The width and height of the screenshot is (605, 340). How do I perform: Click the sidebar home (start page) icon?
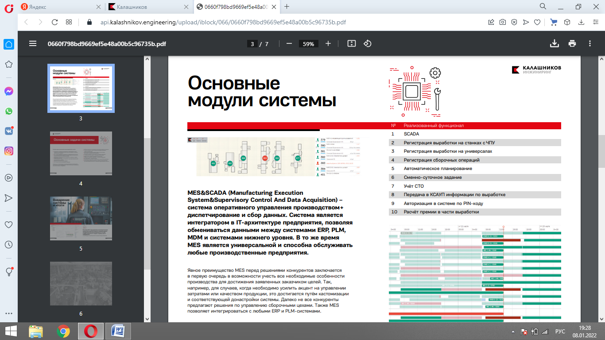[9, 44]
